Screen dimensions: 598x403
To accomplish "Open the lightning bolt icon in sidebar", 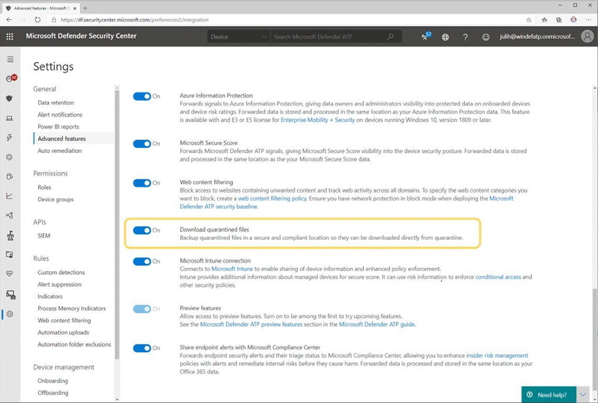I will pyautogui.click(x=10, y=138).
